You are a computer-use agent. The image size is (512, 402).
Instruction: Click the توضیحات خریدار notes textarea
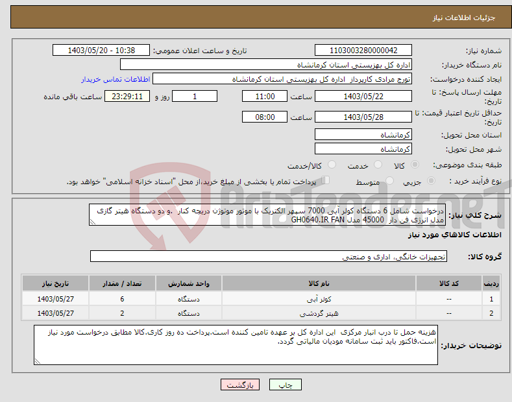coord(236,345)
